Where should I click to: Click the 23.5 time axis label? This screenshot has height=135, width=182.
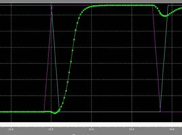pos(131,129)
